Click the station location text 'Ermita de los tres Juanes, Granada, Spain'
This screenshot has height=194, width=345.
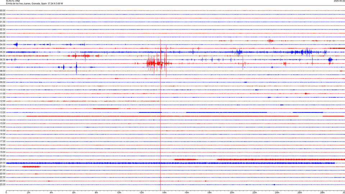click(26, 4)
